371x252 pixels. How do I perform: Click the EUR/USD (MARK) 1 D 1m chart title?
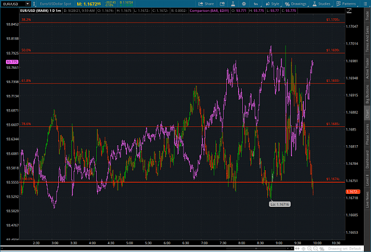tap(40, 11)
